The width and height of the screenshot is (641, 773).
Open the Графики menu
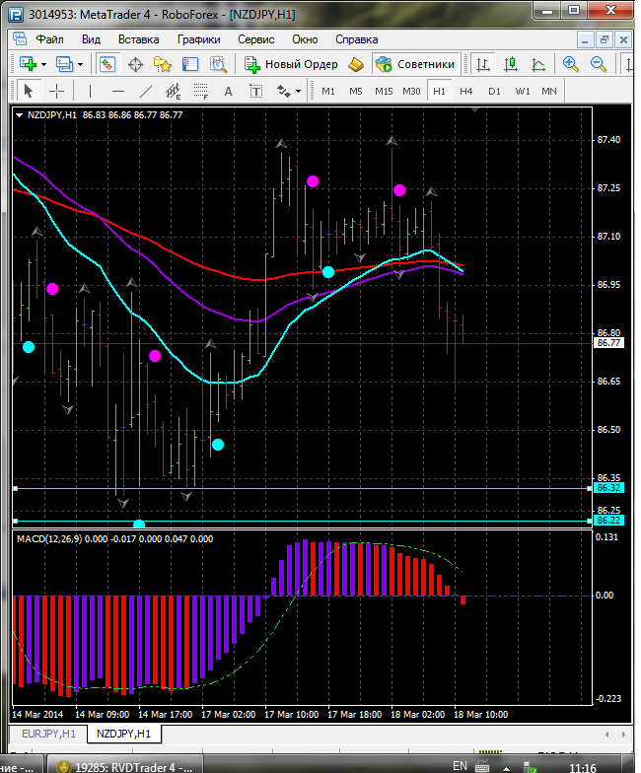coord(198,39)
